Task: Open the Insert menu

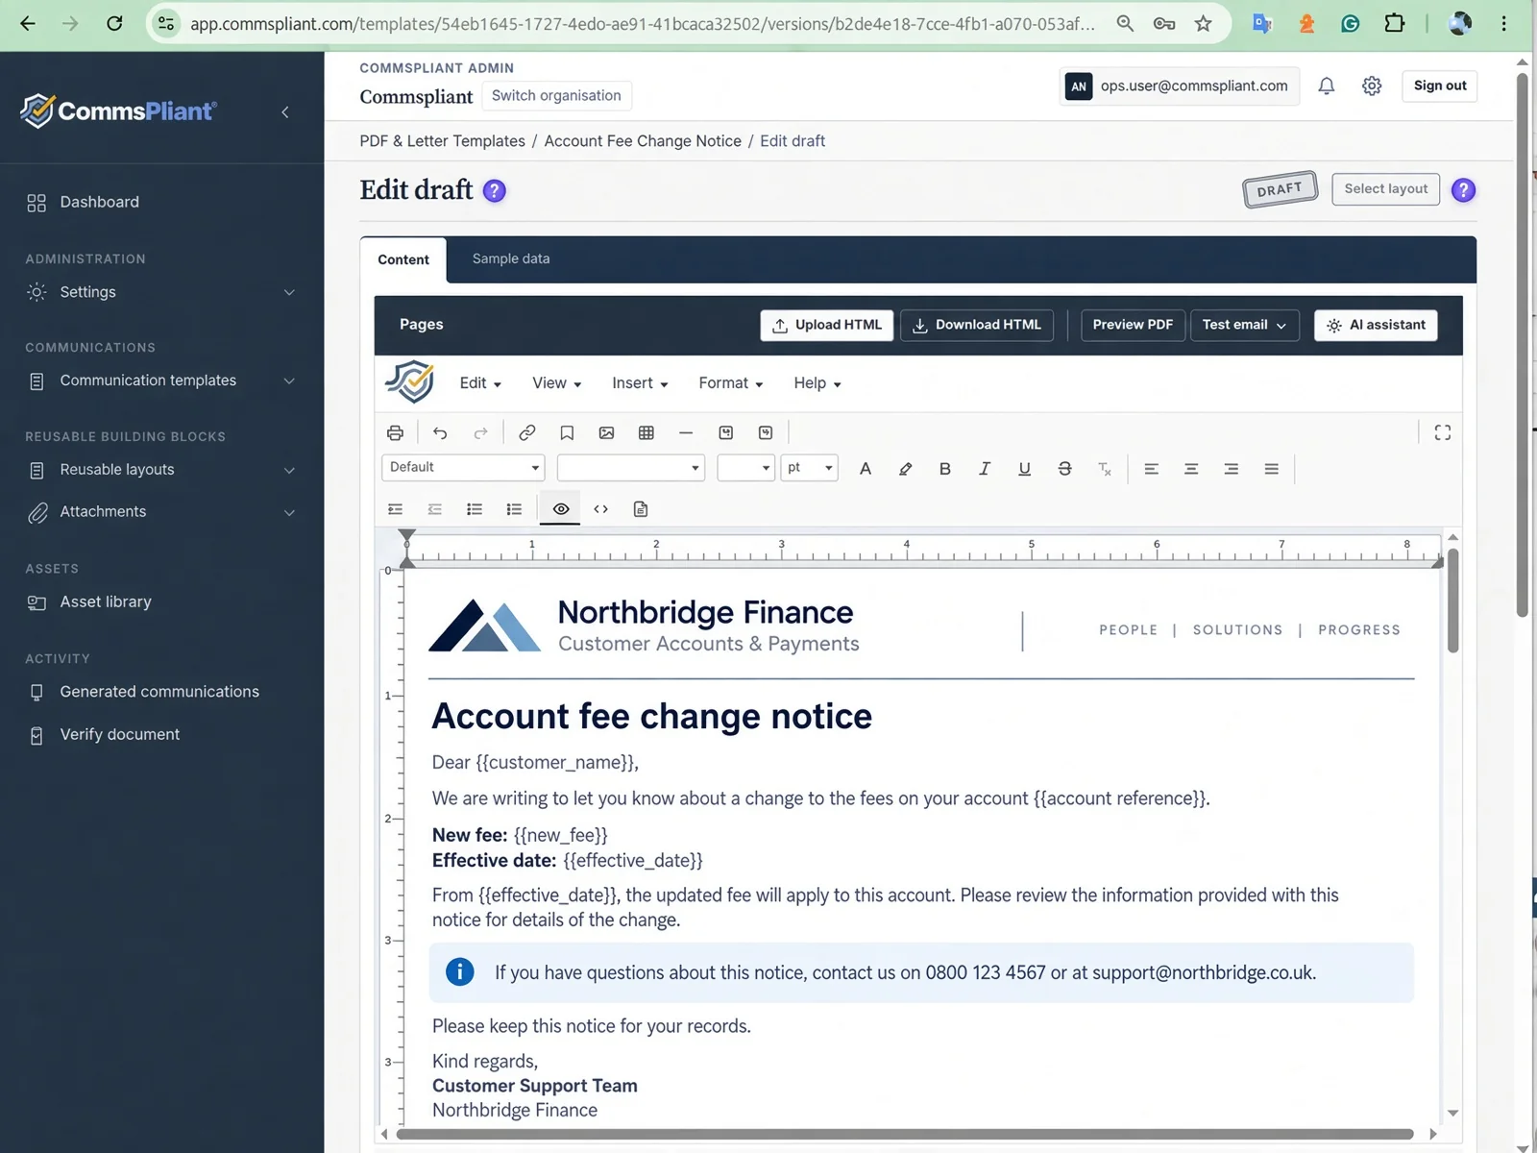Action: (x=640, y=383)
